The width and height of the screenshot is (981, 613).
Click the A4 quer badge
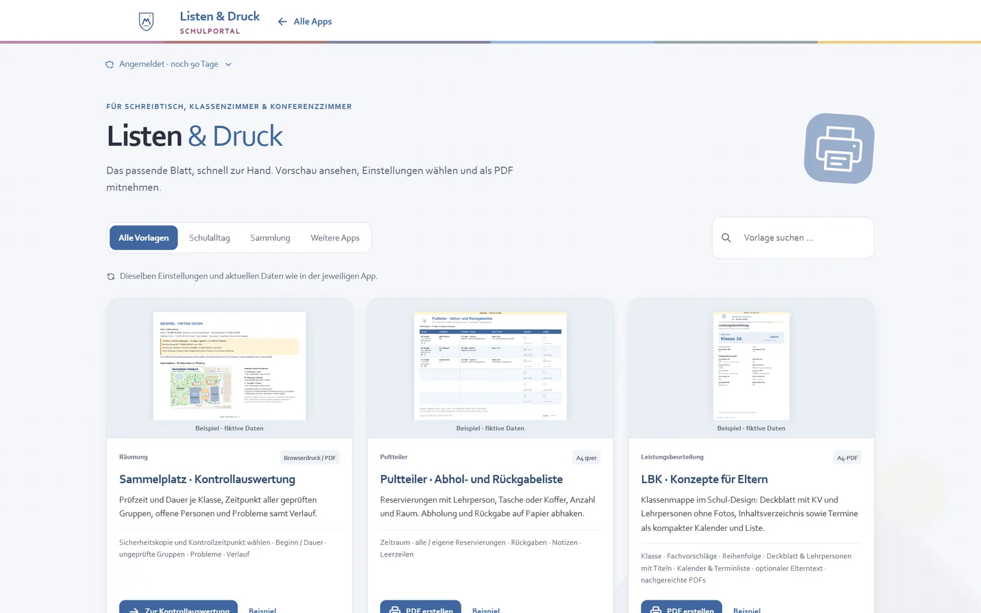pyautogui.click(x=586, y=458)
